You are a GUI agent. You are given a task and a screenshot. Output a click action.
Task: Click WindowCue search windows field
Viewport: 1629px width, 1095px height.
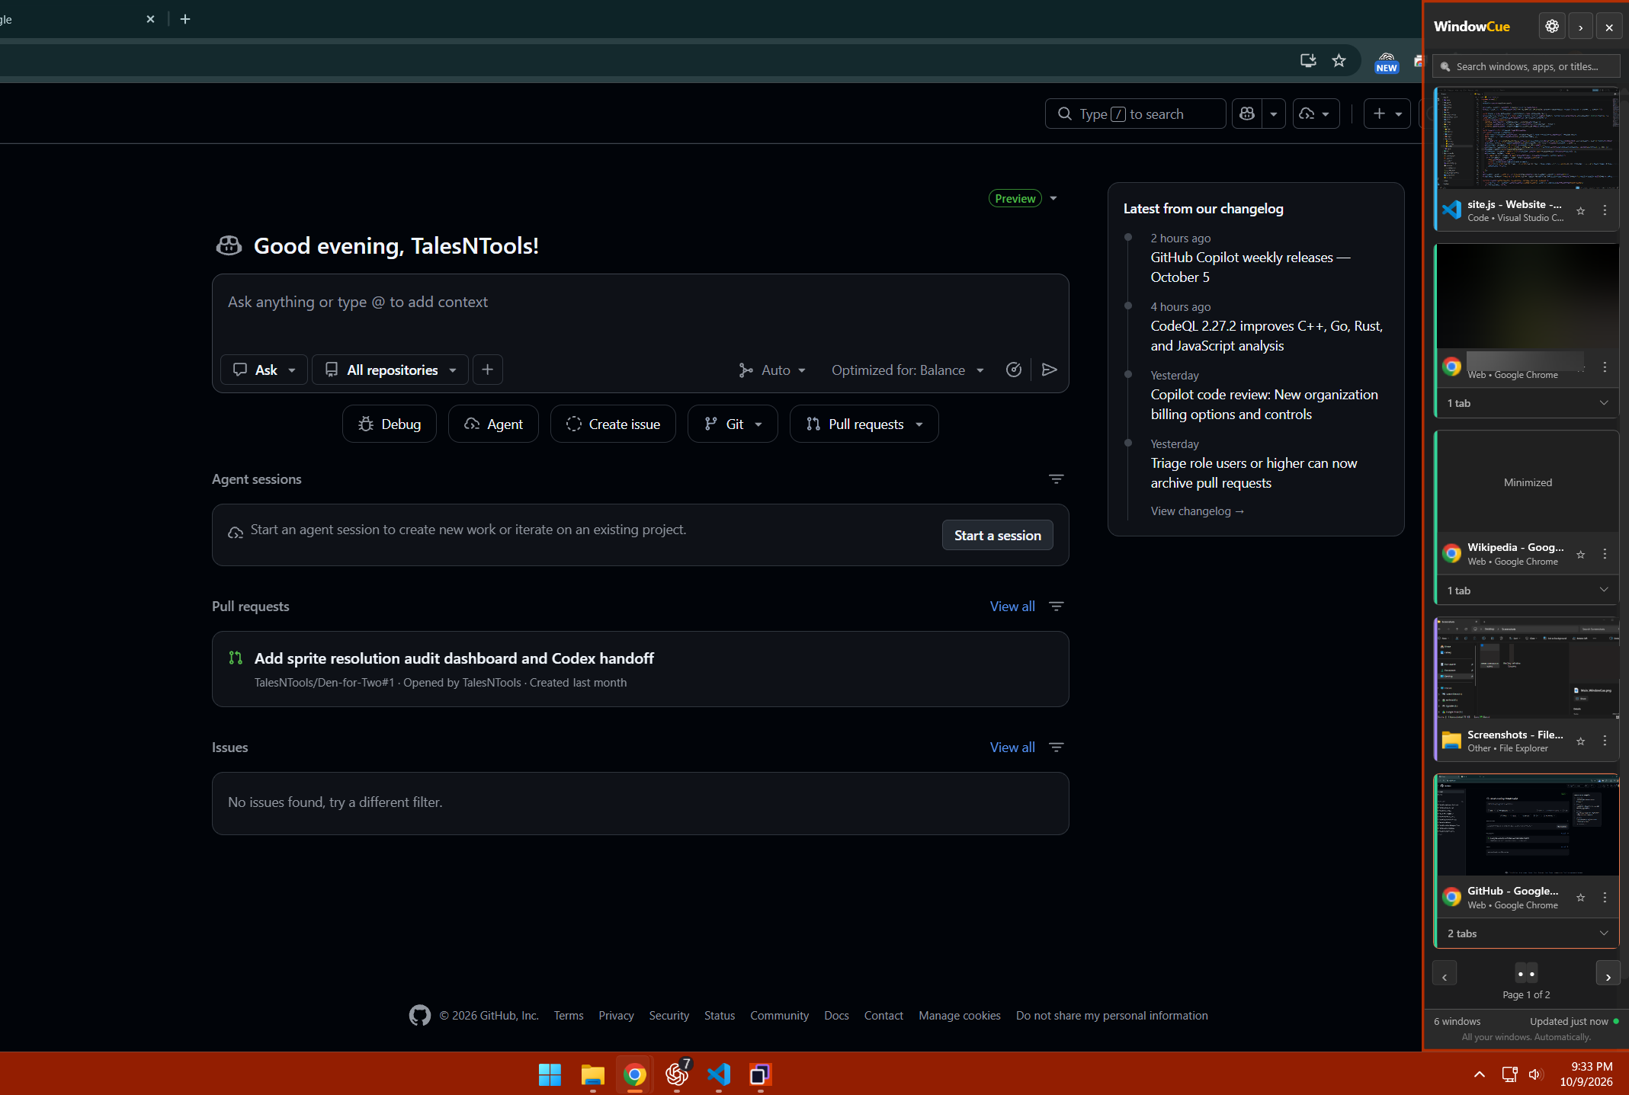(x=1527, y=67)
